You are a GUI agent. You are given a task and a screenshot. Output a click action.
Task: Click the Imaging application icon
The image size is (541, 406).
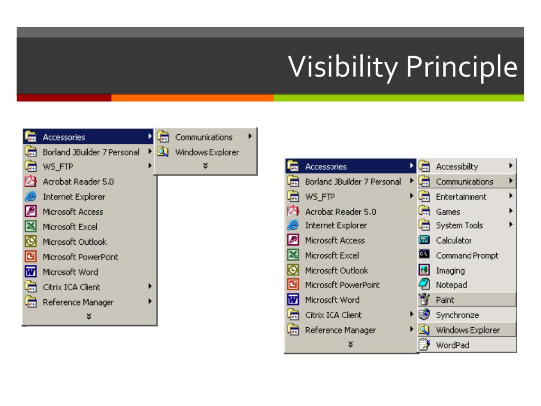point(424,270)
